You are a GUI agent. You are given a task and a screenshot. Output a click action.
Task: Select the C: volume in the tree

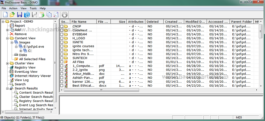[30, 51]
